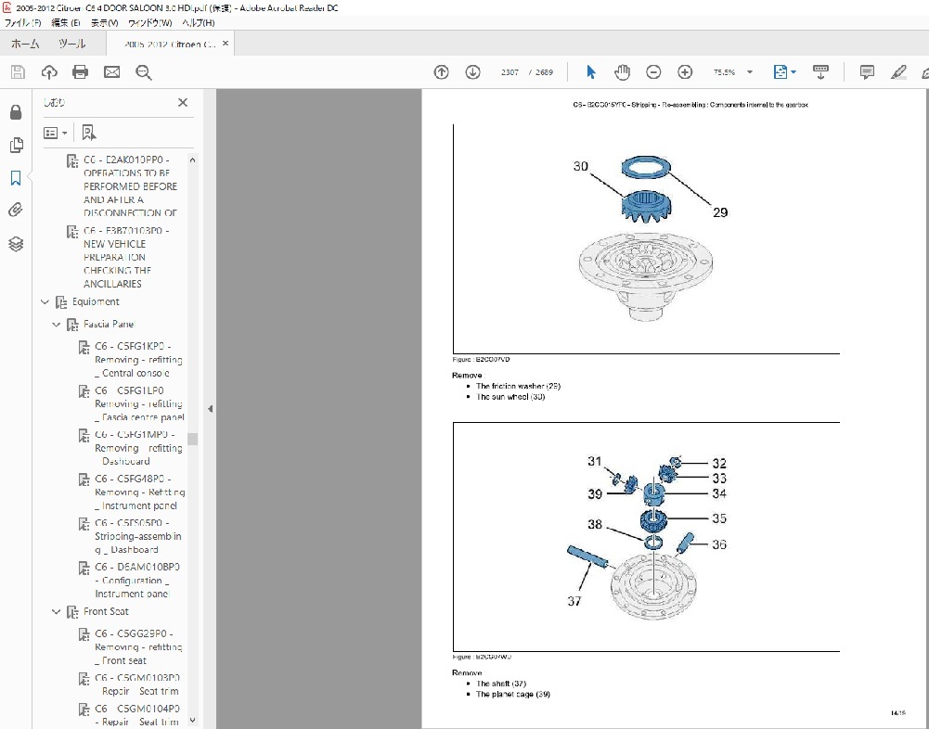Open the security lock panel icon
The height and width of the screenshot is (729, 929).
pos(16,112)
